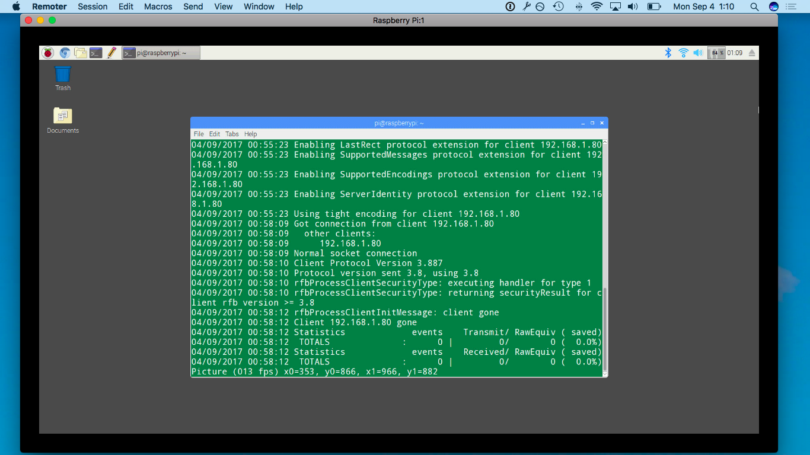Zoom the Raspberry Pi:1 Remoter window
810x455 pixels.
[x=52, y=20]
